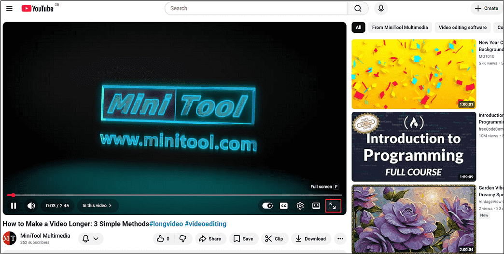
Task: Open the hamburger guide menu
Action: pos(9,9)
